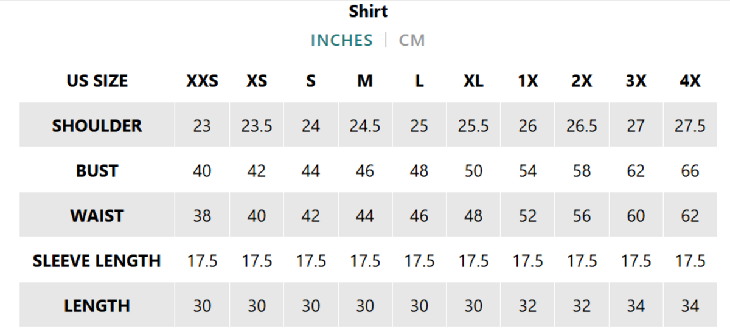The width and height of the screenshot is (730, 329).
Task: Click the US SIZE header label
Action: [97, 81]
